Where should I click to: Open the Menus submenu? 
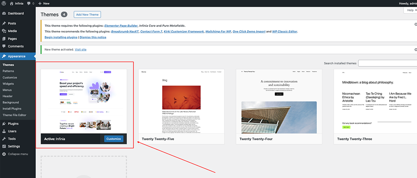pyautogui.click(x=7, y=90)
